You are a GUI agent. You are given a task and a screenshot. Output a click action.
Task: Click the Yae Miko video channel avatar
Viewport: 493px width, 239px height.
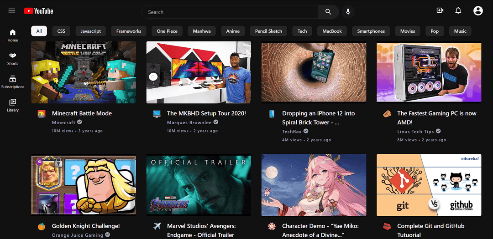pyautogui.click(x=272, y=226)
